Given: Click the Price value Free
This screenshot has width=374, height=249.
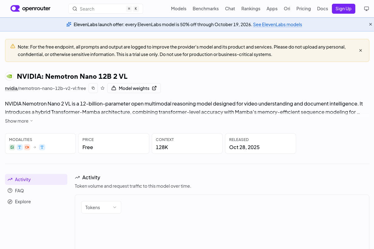Looking at the screenshot, I should click(88, 147).
